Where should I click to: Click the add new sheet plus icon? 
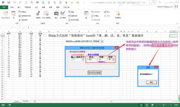click(35, 101)
